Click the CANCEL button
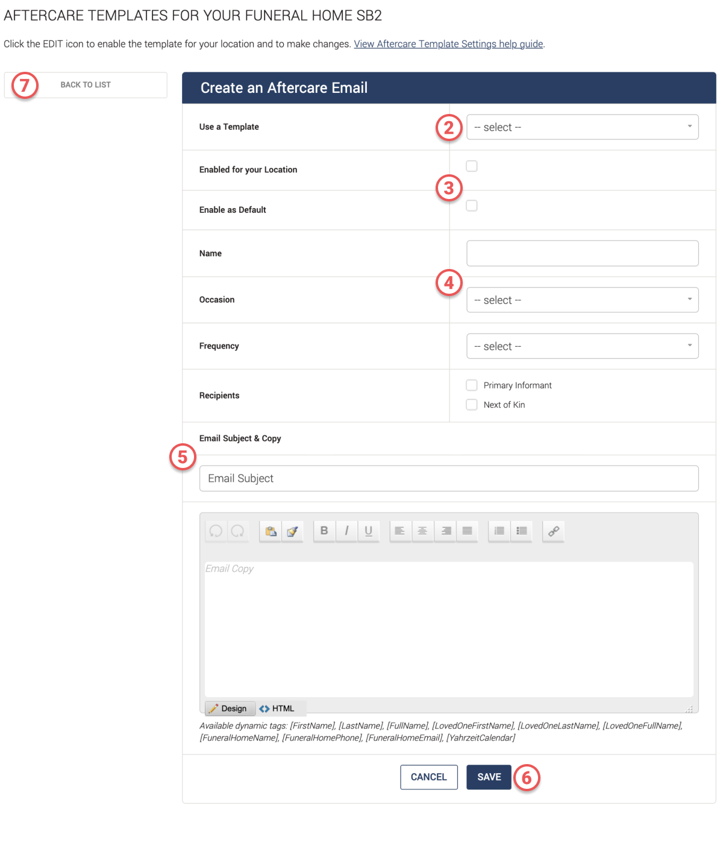The height and width of the screenshot is (866, 723). click(x=429, y=777)
